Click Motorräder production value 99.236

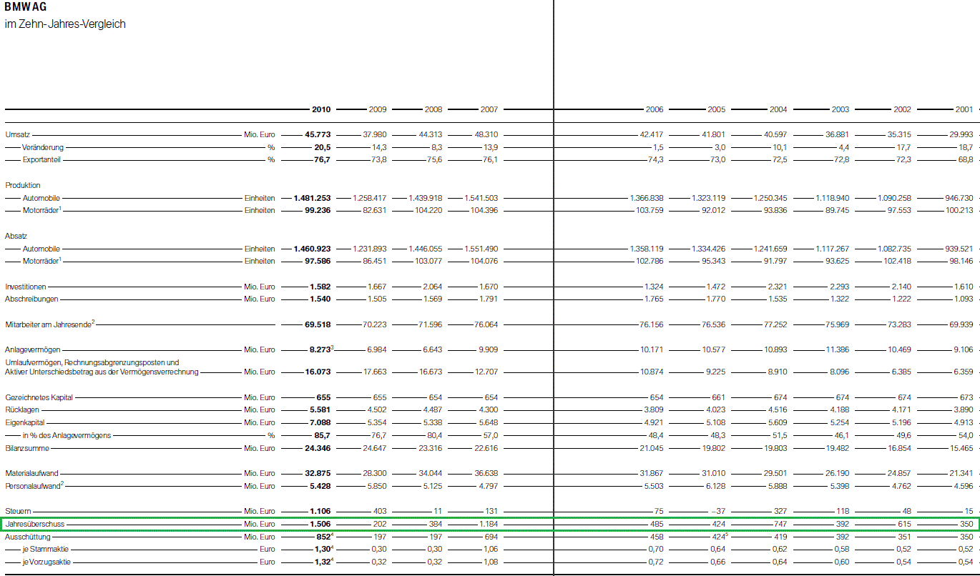pos(318,210)
